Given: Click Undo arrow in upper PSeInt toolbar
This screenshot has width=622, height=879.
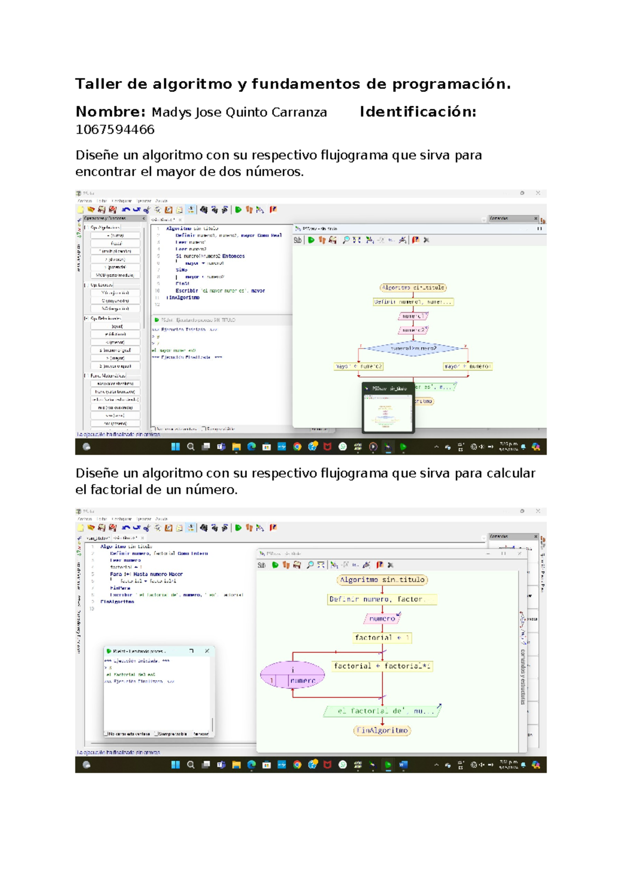Looking at the screenshot, I should click(x=125, y=210).
